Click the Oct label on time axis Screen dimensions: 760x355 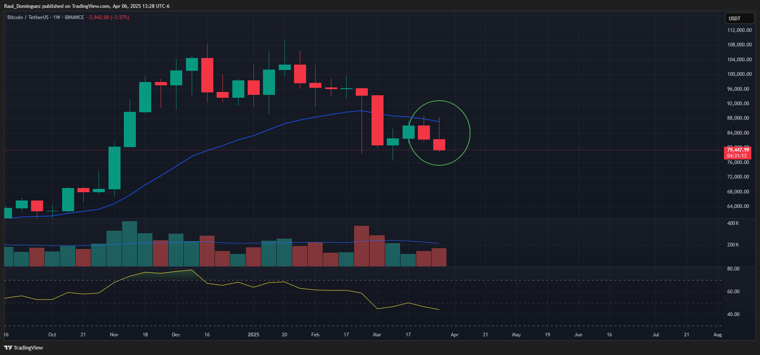(x=52, y=335)
